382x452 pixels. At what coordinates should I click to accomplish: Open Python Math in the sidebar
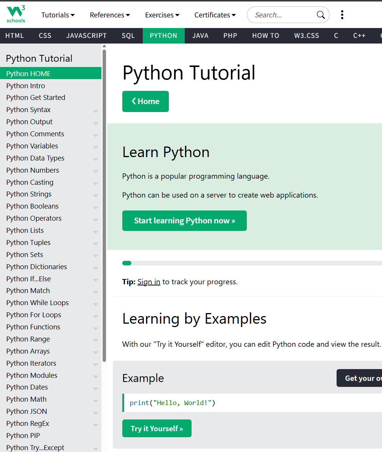(51, 399)
